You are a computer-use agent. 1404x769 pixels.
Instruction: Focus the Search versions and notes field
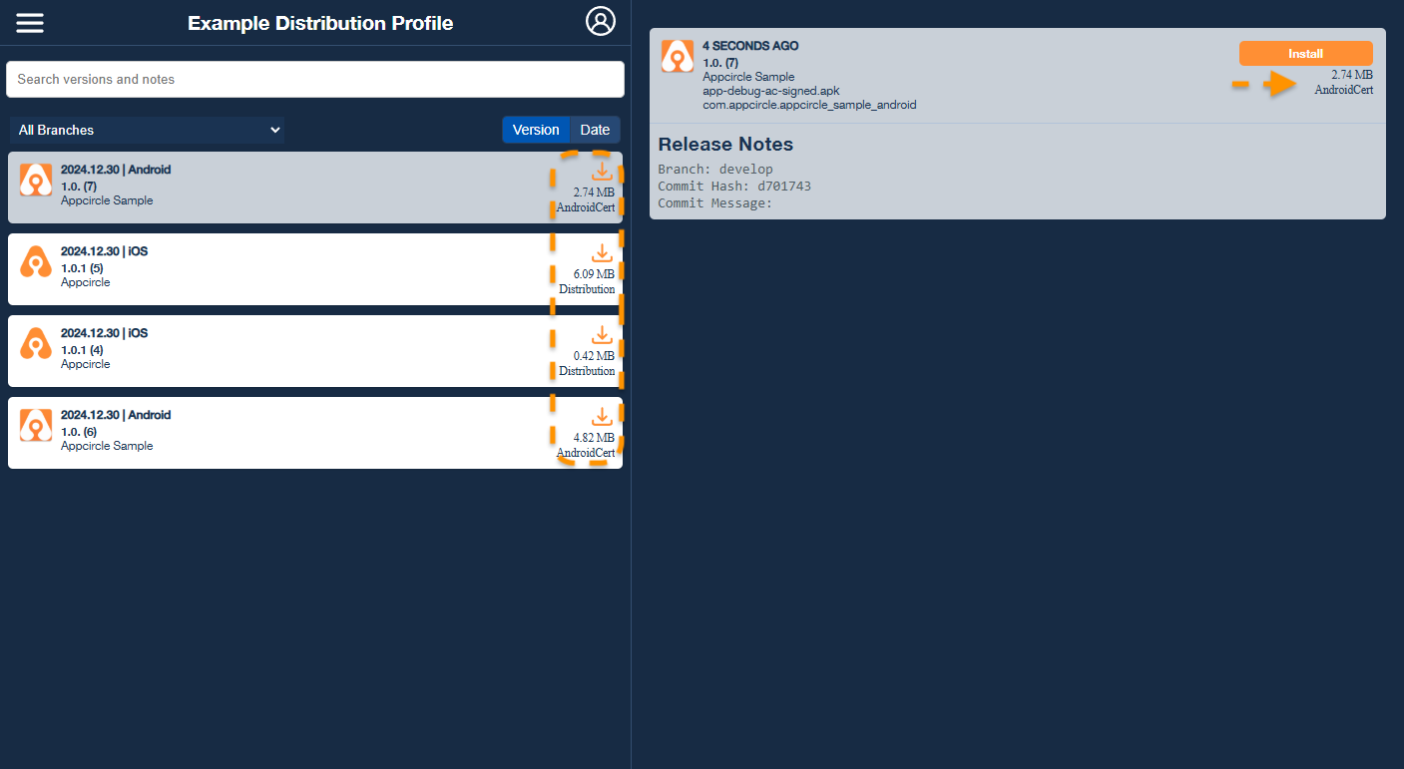315,80
